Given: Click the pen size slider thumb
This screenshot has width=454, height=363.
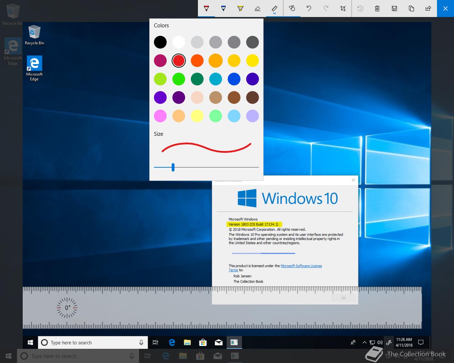Looking at the screenshot, I should click(x=173, y=167).
